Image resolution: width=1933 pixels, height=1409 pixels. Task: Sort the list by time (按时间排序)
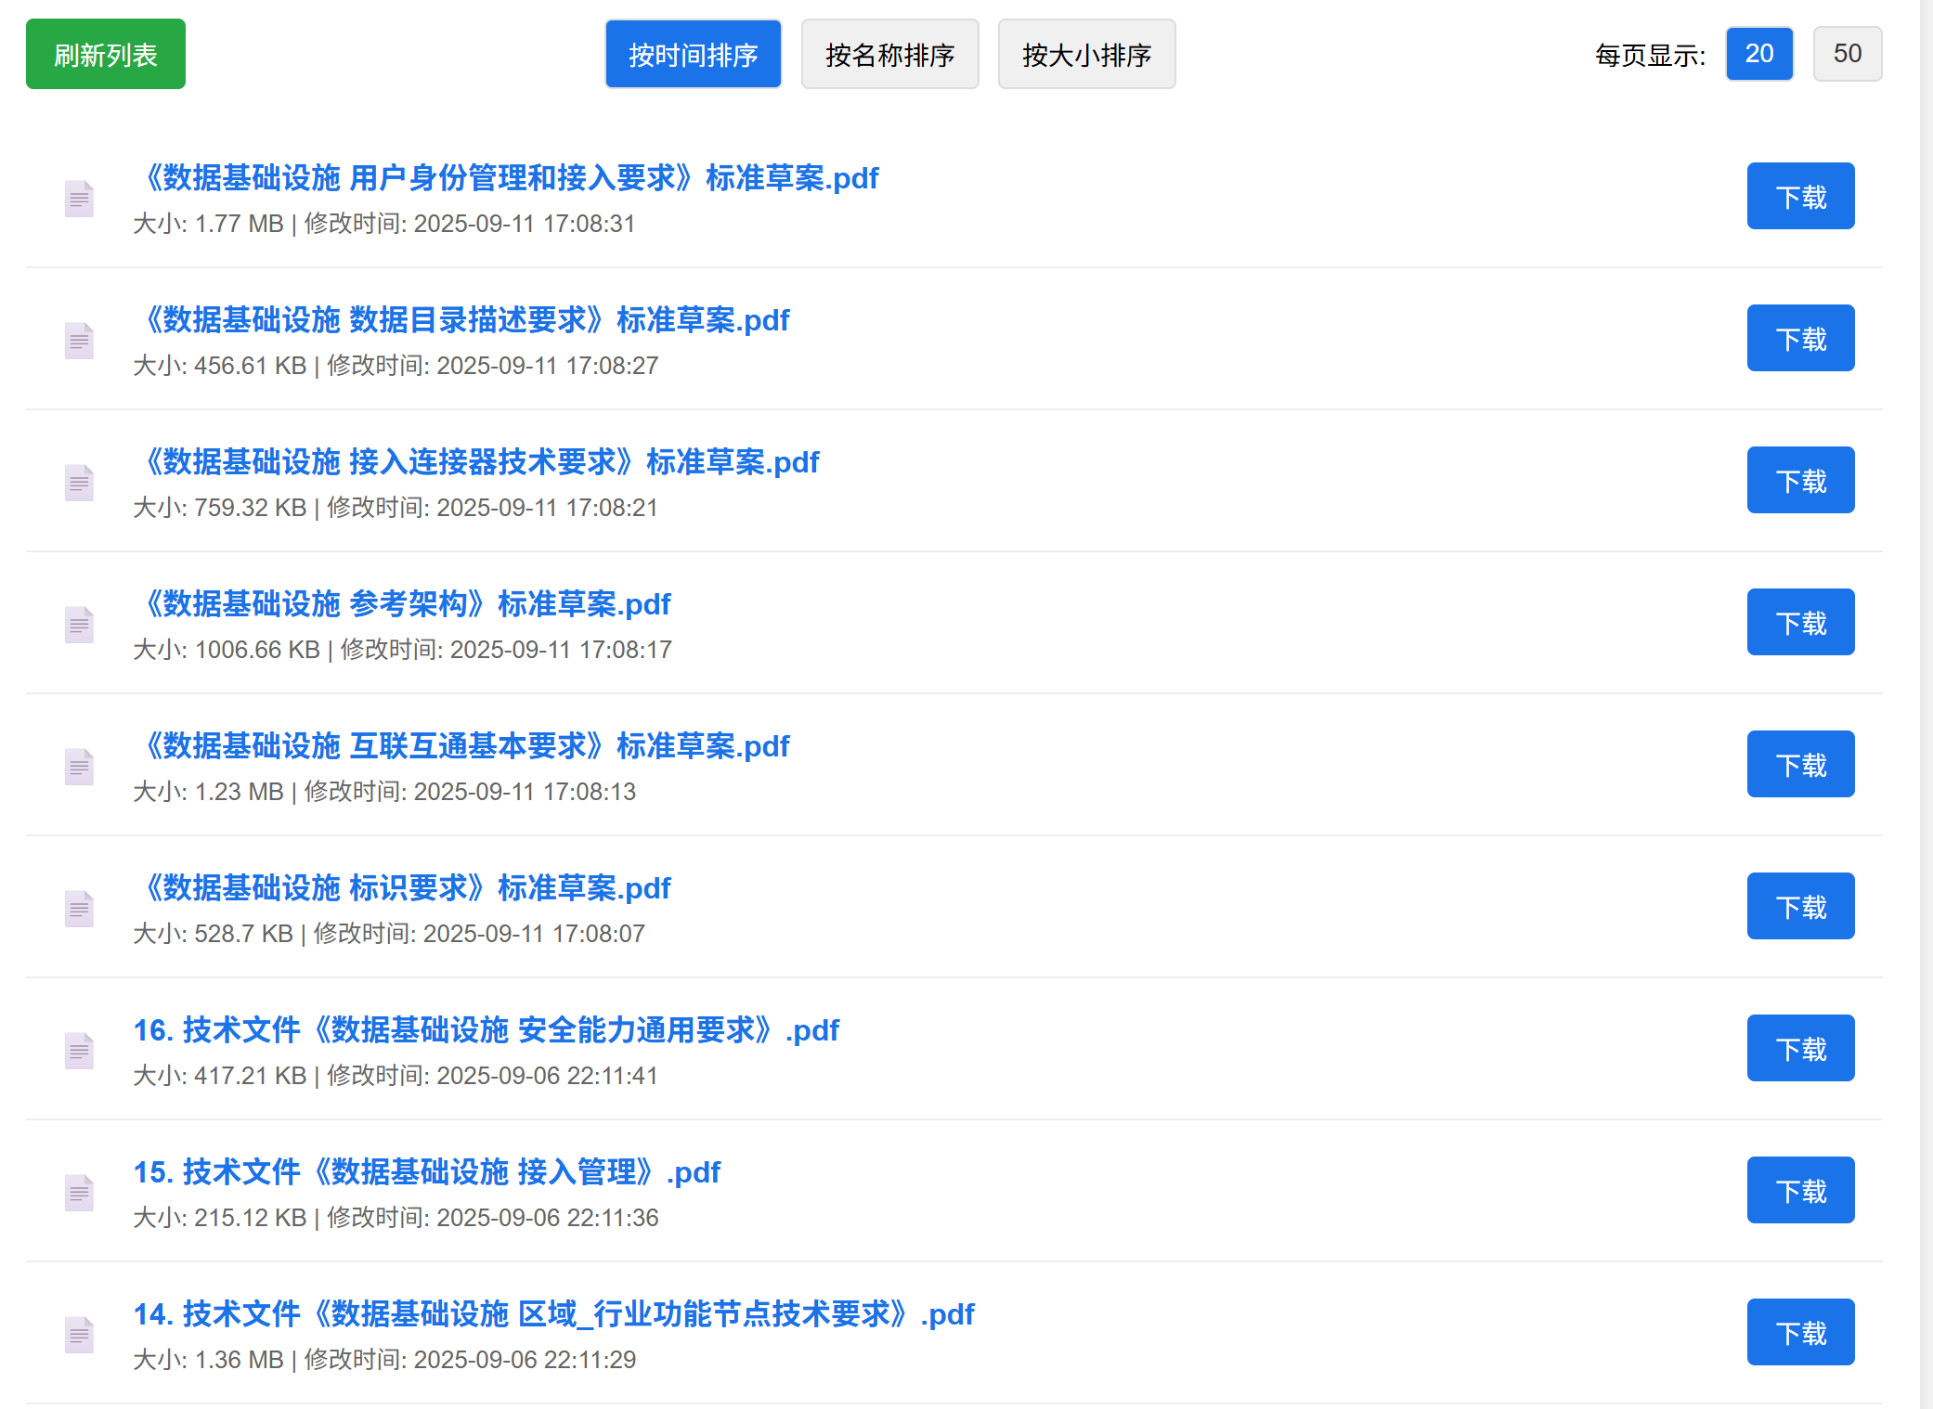pos(693,55)
